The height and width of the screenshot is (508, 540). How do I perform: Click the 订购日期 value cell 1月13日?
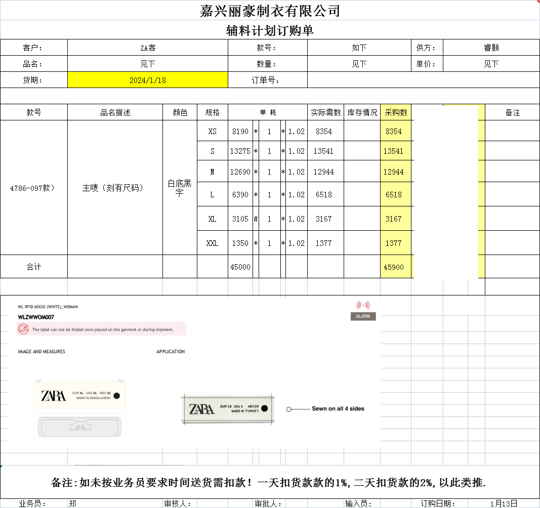[503, 503]
